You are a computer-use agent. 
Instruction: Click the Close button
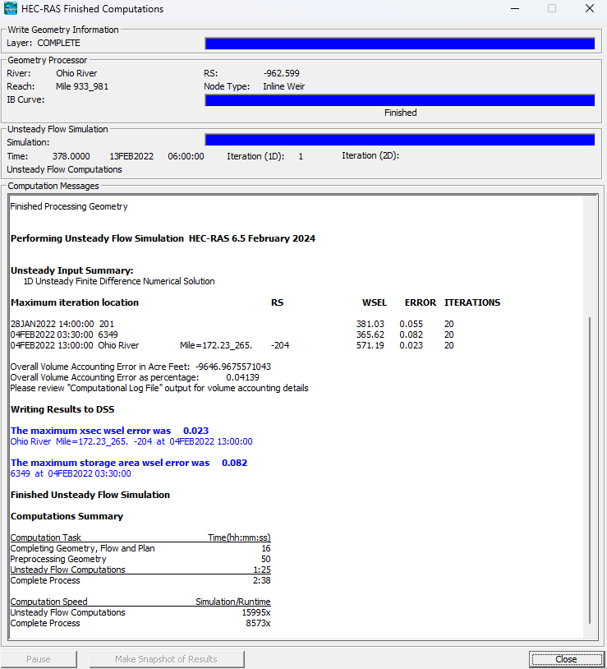coord(566,659)
